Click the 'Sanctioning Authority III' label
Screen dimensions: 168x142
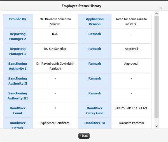[x=18, y=96]
